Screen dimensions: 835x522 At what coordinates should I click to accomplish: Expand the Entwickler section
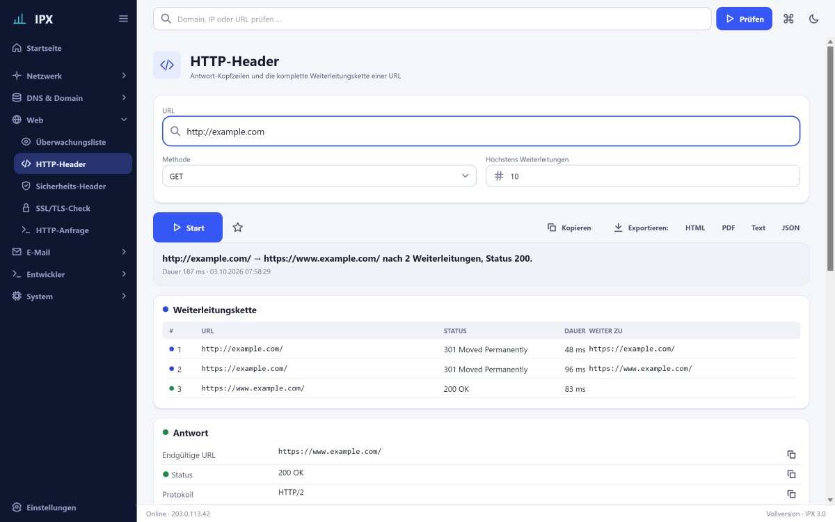click(x=68, y=274)
